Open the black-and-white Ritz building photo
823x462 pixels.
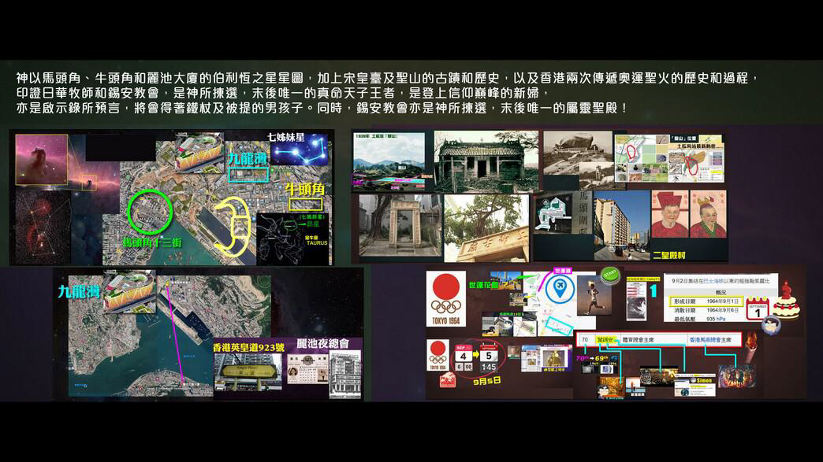pyautogui.click(x=344, y=374)
